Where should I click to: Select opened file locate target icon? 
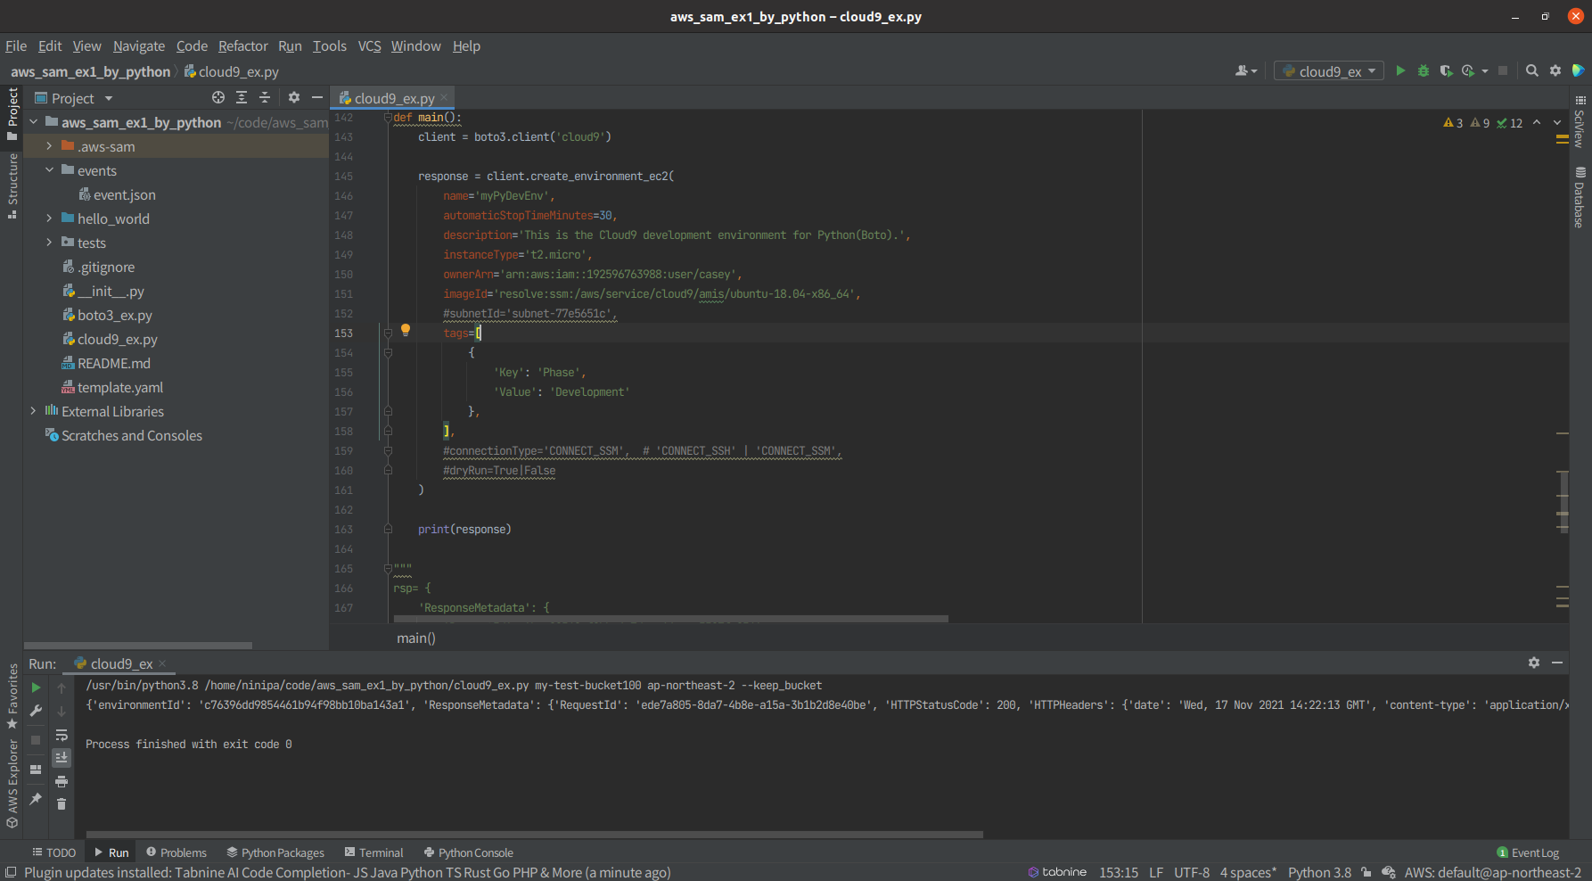218,98
